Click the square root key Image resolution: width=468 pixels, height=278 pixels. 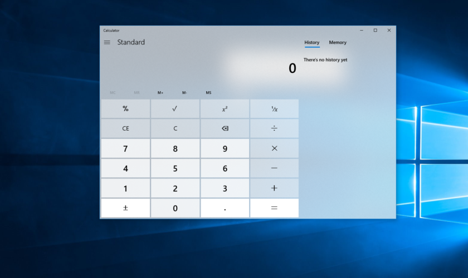pos(175,109)
